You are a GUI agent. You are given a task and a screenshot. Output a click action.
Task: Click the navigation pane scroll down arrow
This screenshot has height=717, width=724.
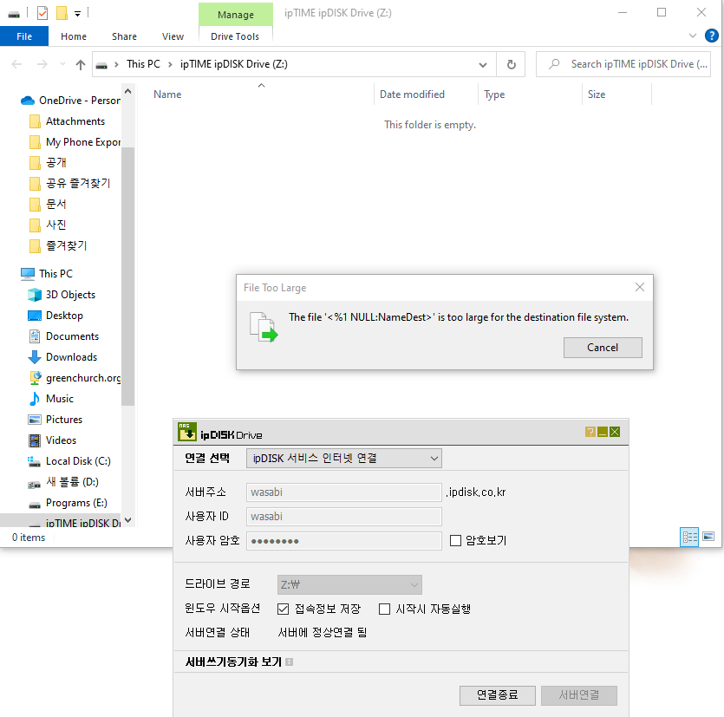click(128, 520)
